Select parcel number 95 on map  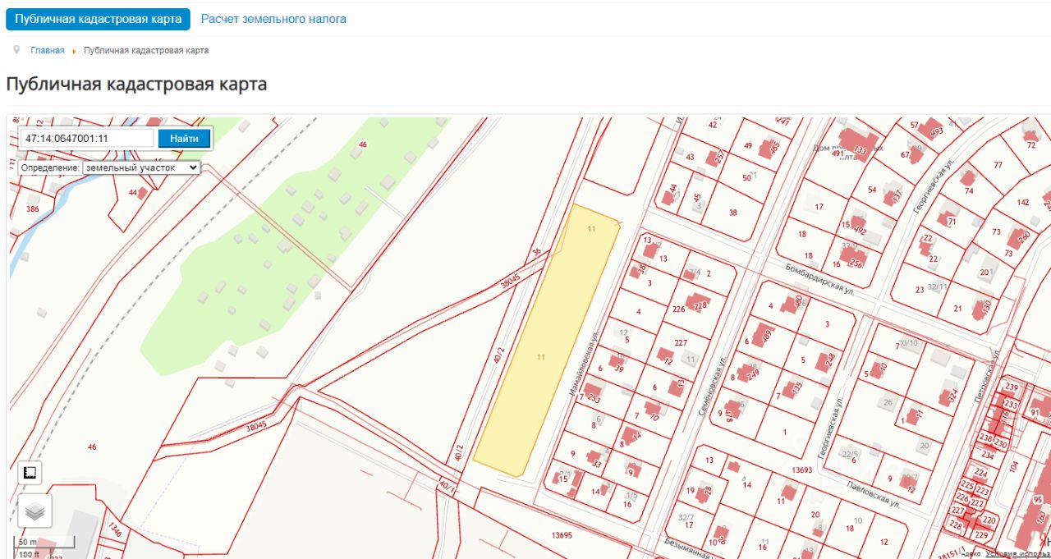1038,499
